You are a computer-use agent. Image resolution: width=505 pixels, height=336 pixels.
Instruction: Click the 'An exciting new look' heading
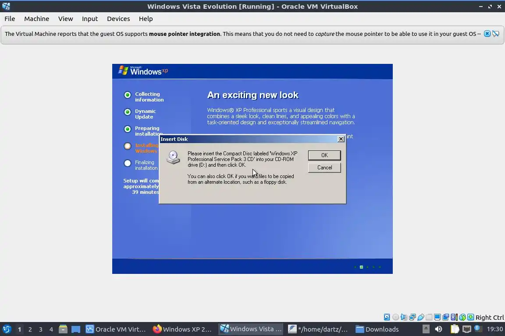253,95
